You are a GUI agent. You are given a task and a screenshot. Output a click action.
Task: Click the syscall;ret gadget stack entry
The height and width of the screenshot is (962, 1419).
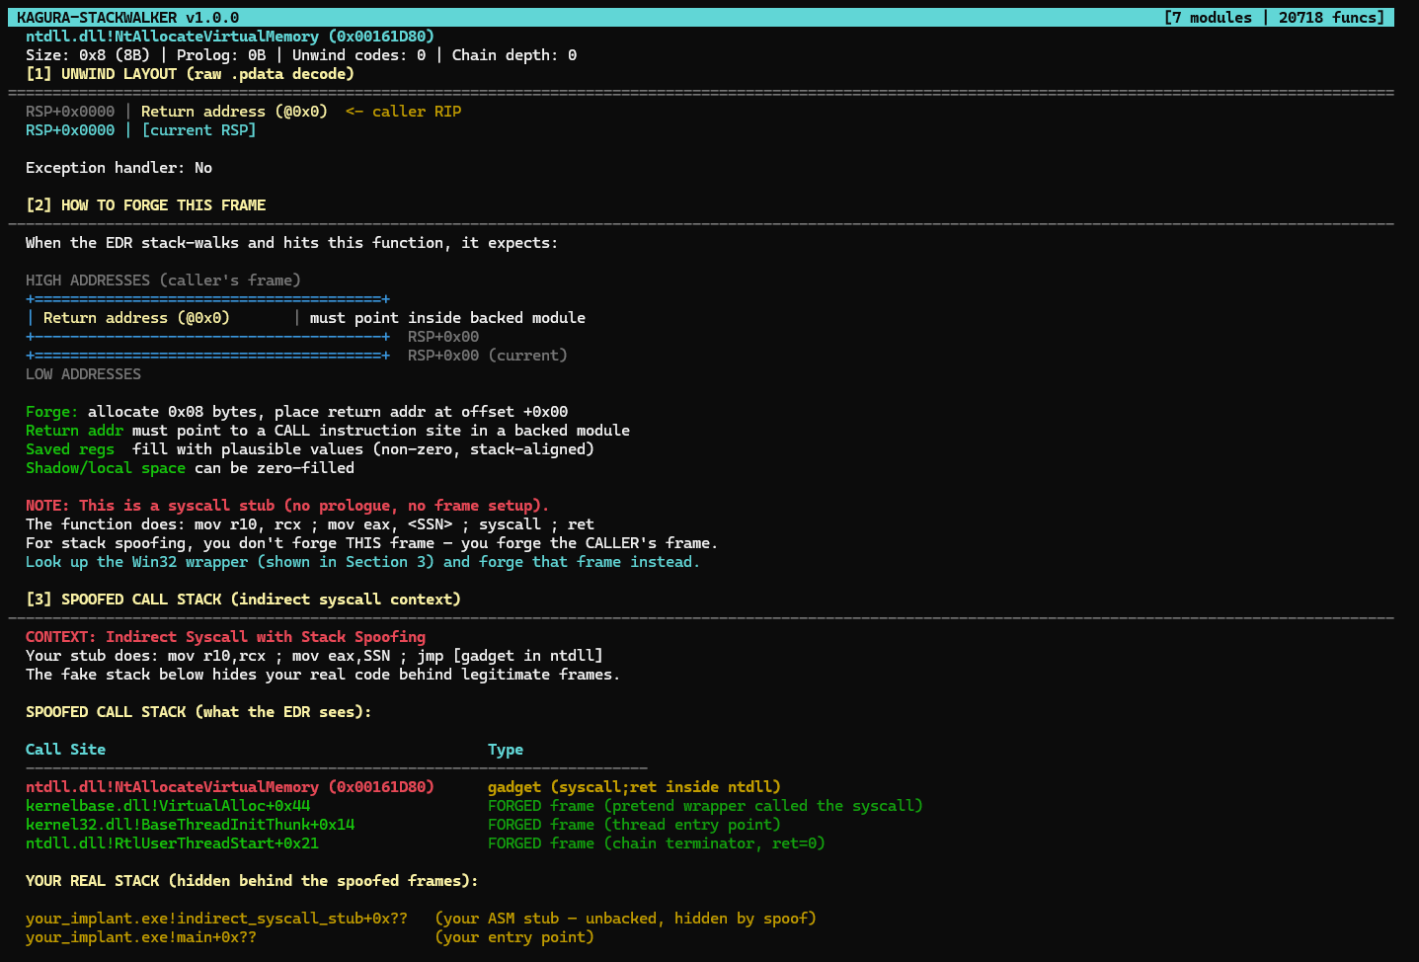[x=229, y=786]
